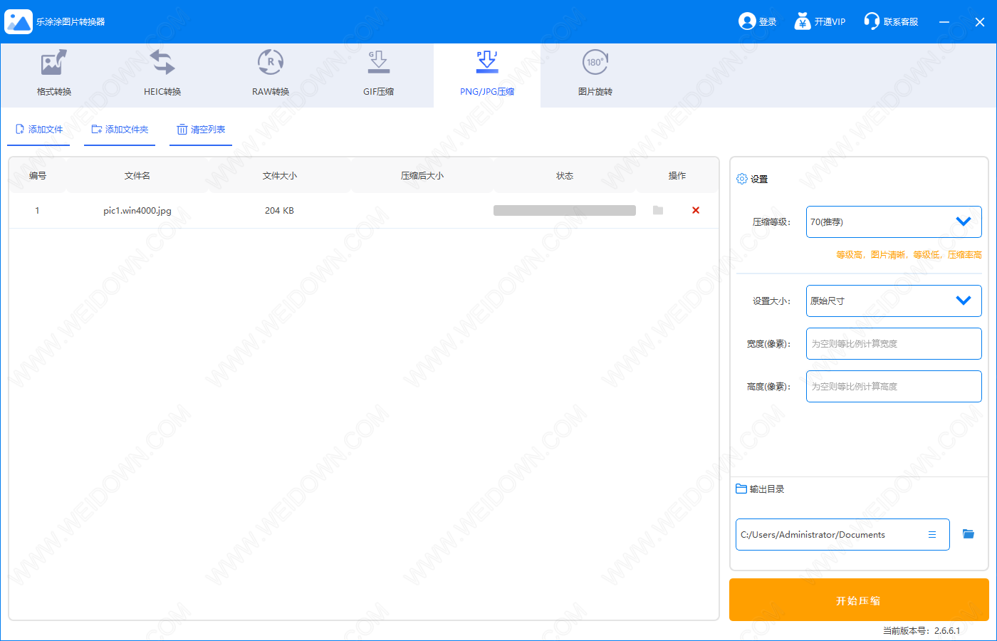Open the 开通VIP purchase option
This screenshot has height=641, width=997.
pos(820,21)
